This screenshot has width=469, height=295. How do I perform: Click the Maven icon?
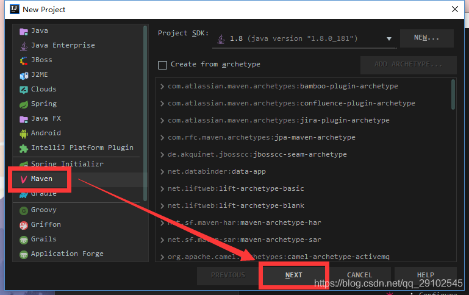point(24,179)
